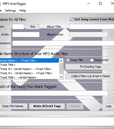The width and height of the screenshot is (114, 129).
Task: Select '<Artist Name> - <Track Title>' structure
Action: pyautogui.click(x=29, y=60)
